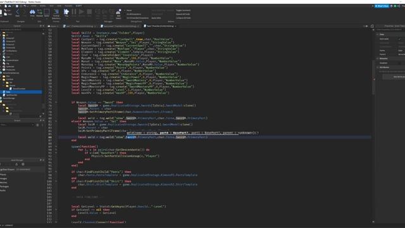Viewport: 405px width, 228px height.
Task: Click the Expand All Folds button
Action: click(183, 14)
